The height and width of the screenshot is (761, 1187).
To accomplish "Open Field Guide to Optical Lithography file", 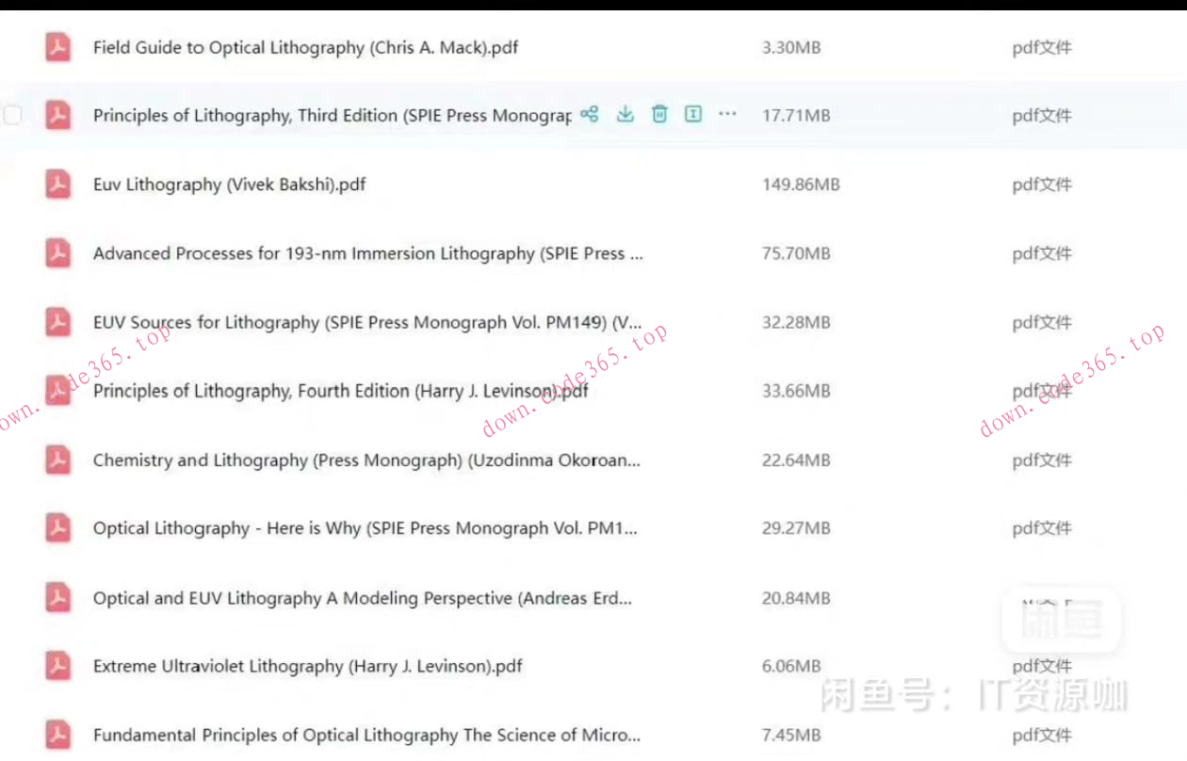I will pos(305,47).
